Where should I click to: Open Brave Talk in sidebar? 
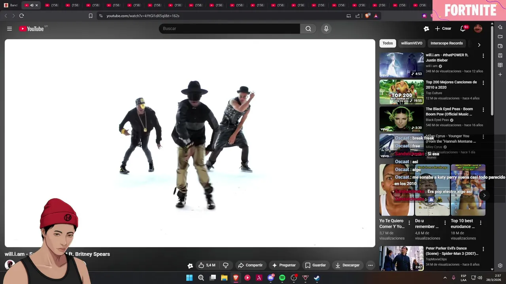500,36
